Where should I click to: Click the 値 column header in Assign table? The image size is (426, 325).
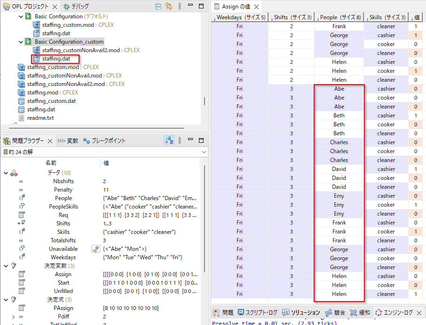click(x=416, y=17)
